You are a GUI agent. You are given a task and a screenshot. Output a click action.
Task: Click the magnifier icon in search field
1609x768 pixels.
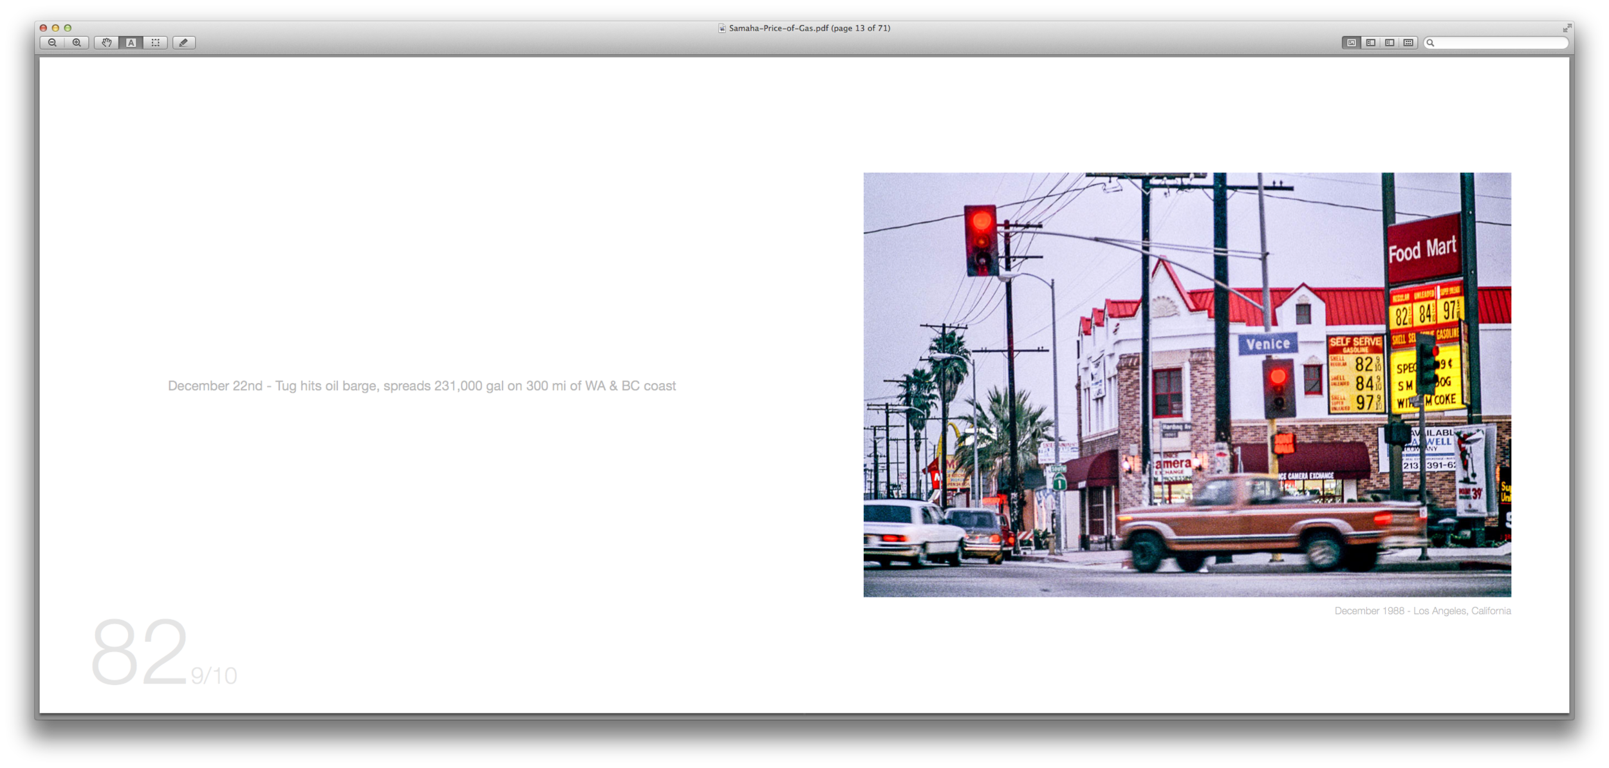pos(1430,42)
